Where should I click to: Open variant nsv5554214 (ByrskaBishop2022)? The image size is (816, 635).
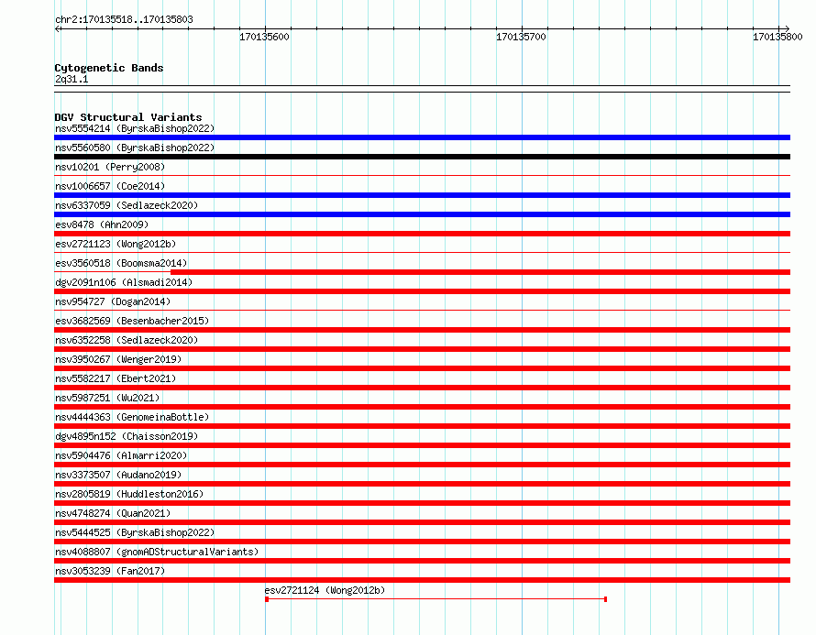(135, 128)
